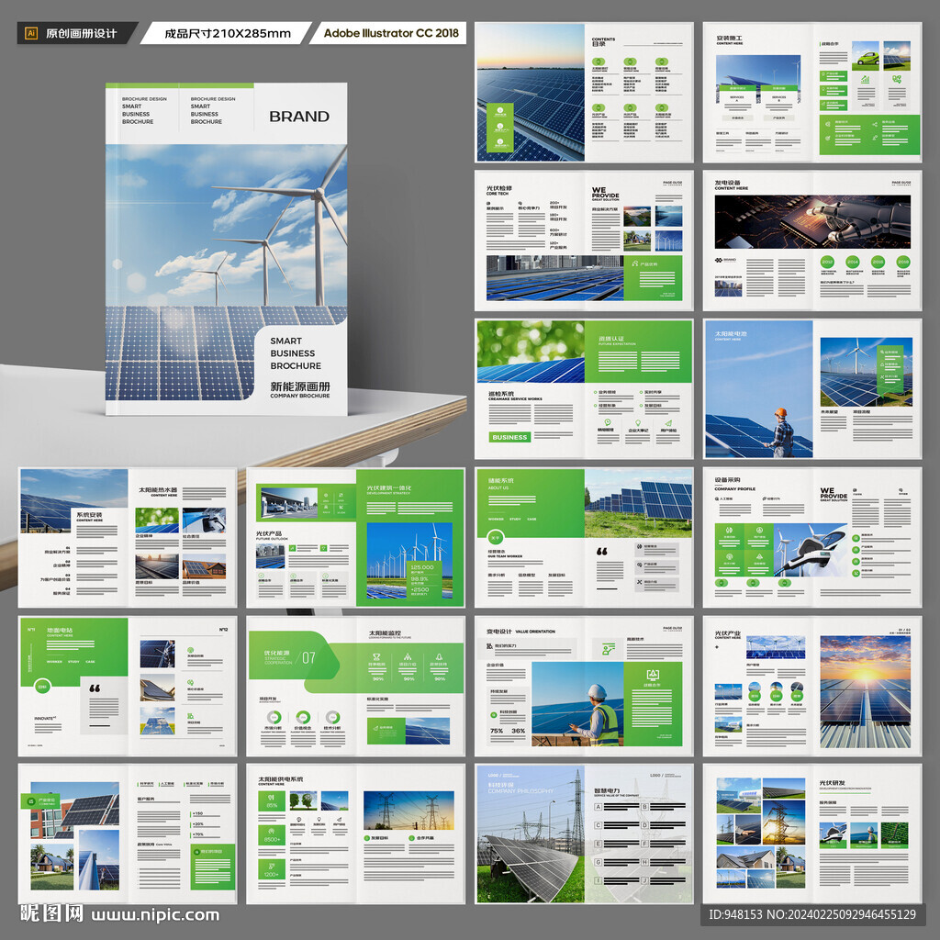Click the 光伏检修 heading

pos(498,189)
